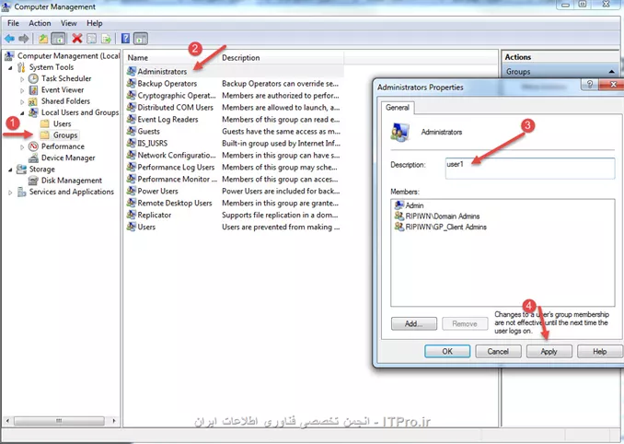624x444 pixels.
Task: Expand the Task Scheduler tree node
Action: pyautogui.click(x=22, y=79)
